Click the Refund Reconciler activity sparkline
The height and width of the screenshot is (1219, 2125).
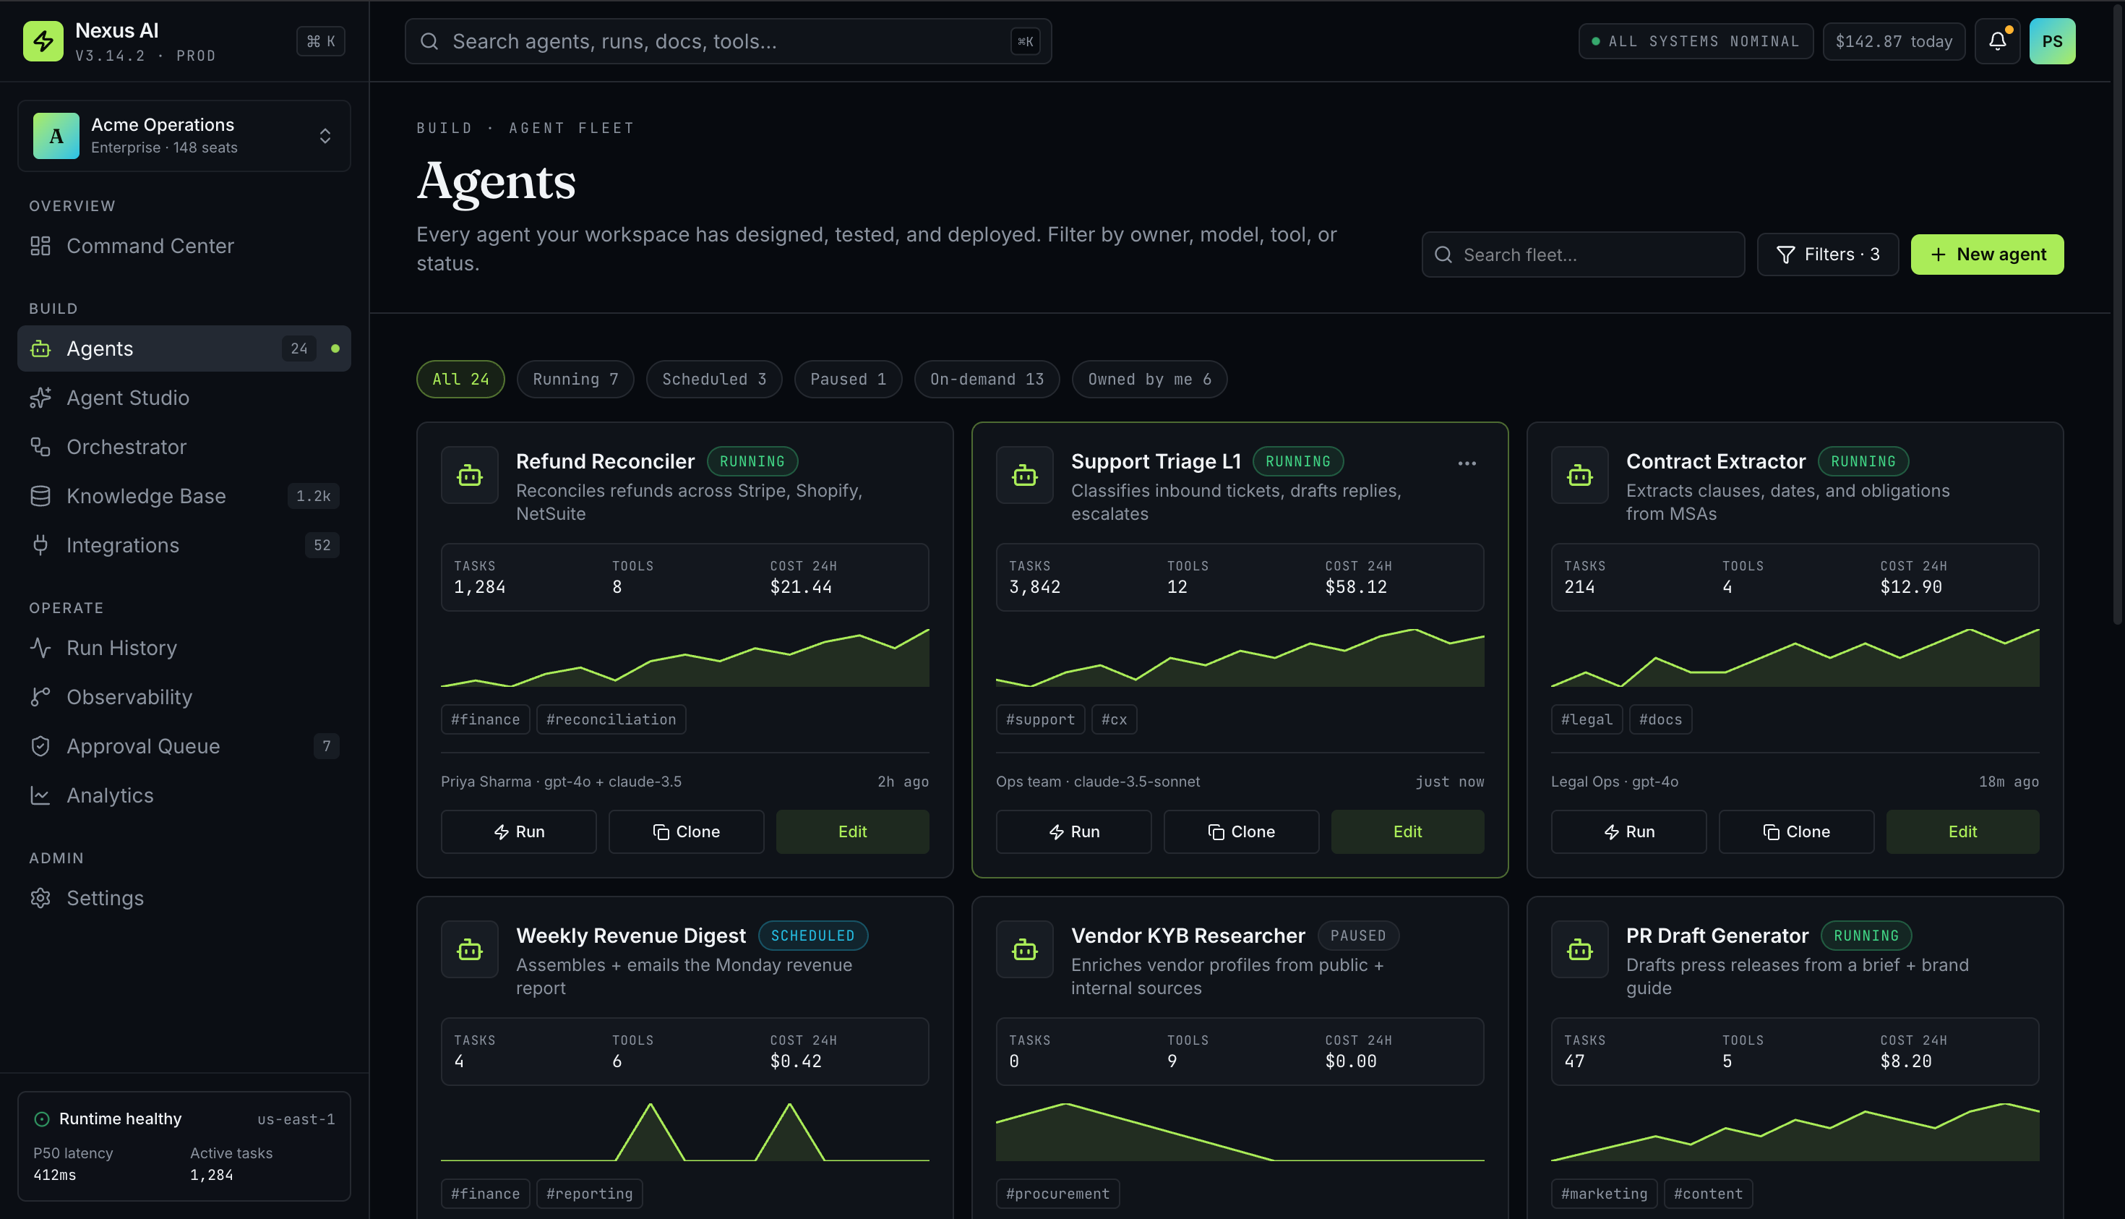[684, 658]
